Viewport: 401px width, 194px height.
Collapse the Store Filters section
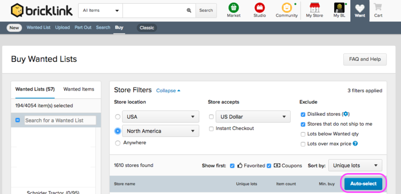coord(168,91)
